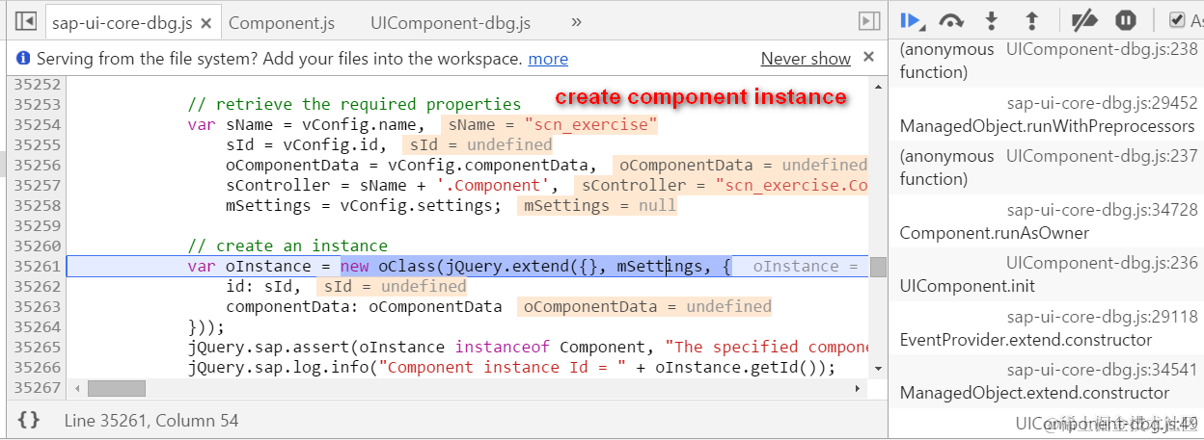
Task: Open call stack link sap-ui-core-dbg.js:34728
Action: point(1102,210)
